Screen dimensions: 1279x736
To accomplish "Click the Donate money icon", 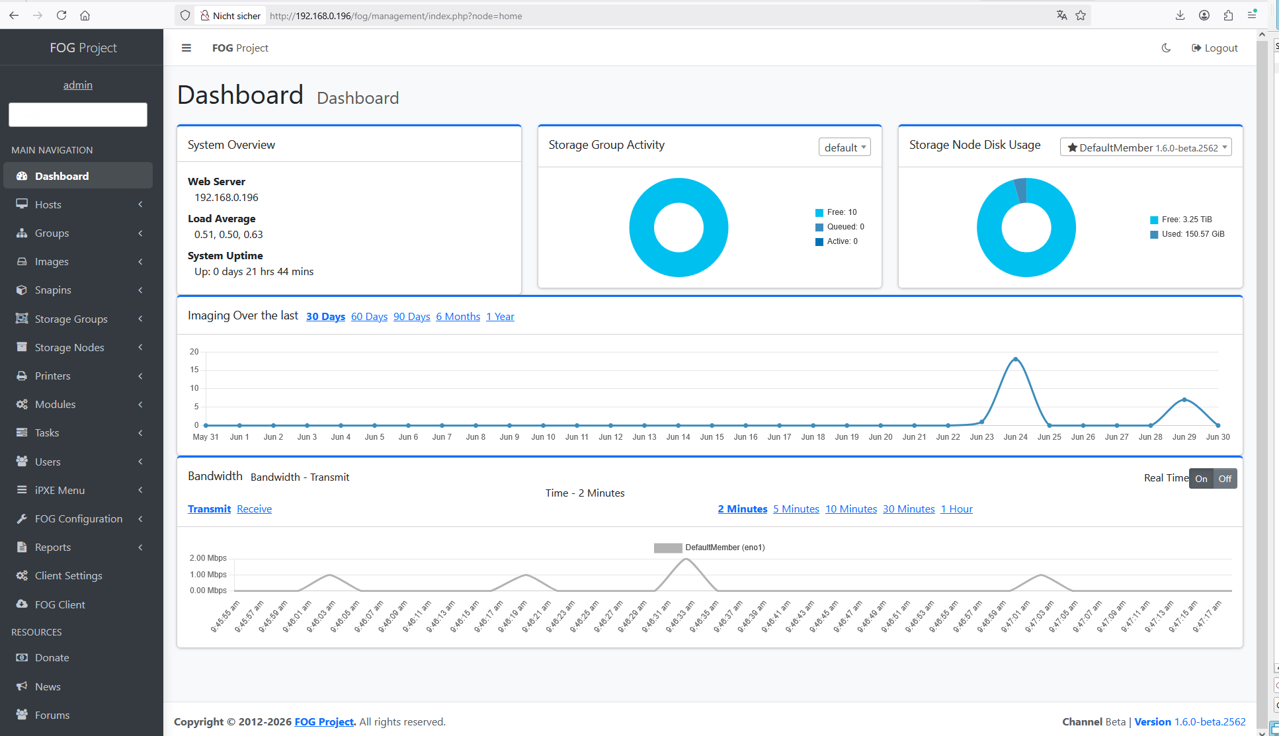I will point(22,657).
